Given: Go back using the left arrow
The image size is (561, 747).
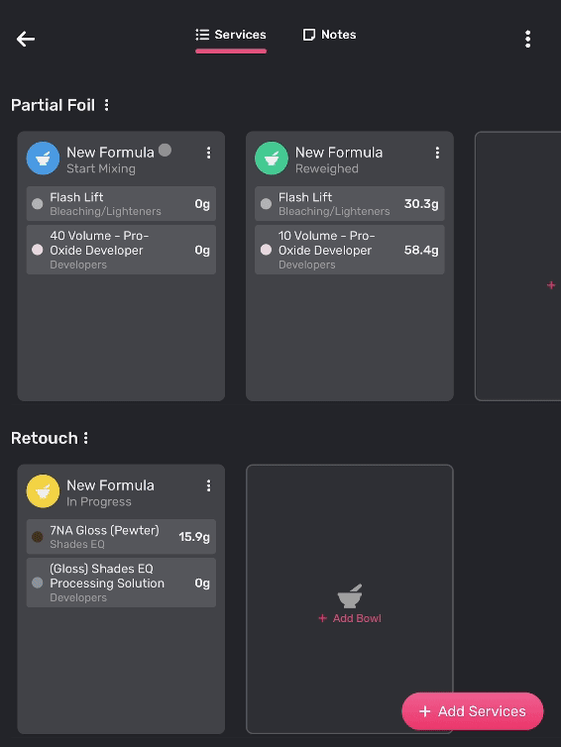Looking at the screenshot, I should point(25,39).
